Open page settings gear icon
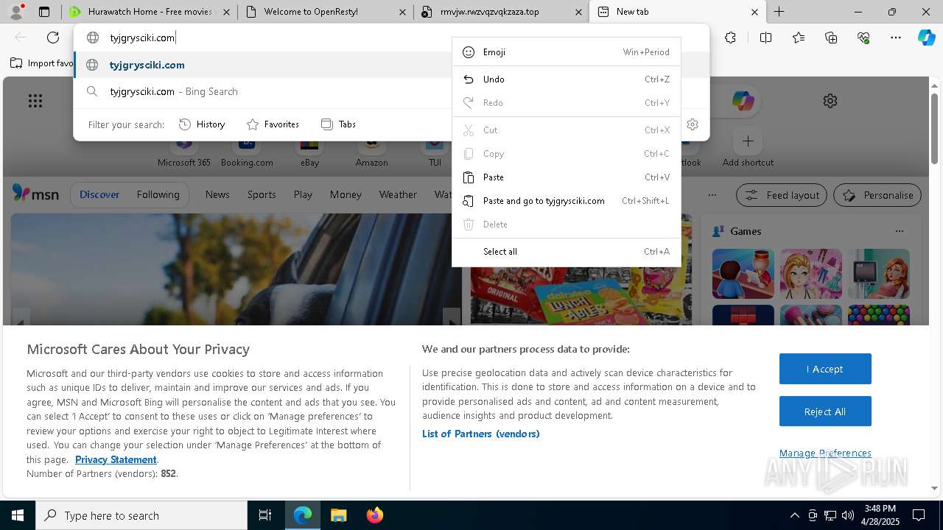This screenshot has width=943, height=530. (x=830, y=101)
